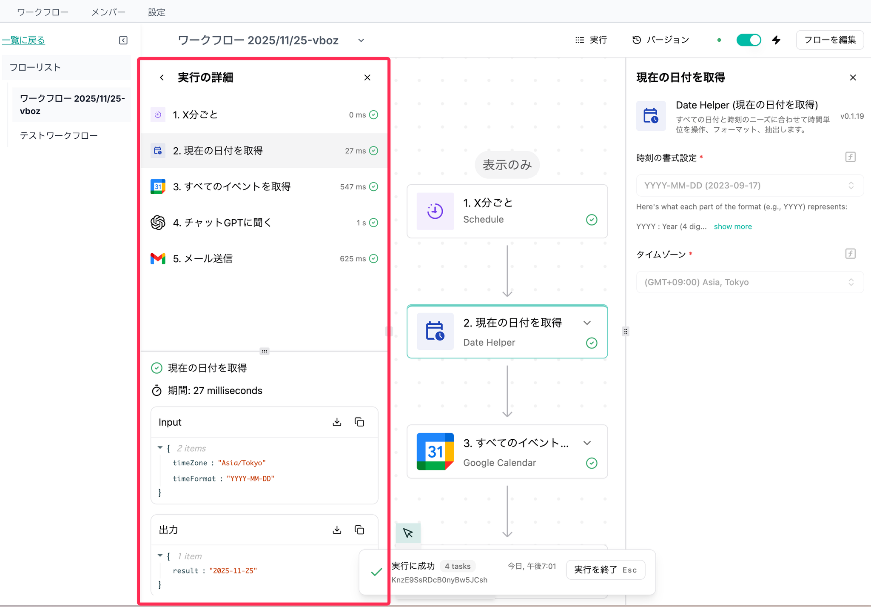The width and height of the screenshot is (871, 607).
Task: Click the lightning bolt trigger icon
Action: 776,40
